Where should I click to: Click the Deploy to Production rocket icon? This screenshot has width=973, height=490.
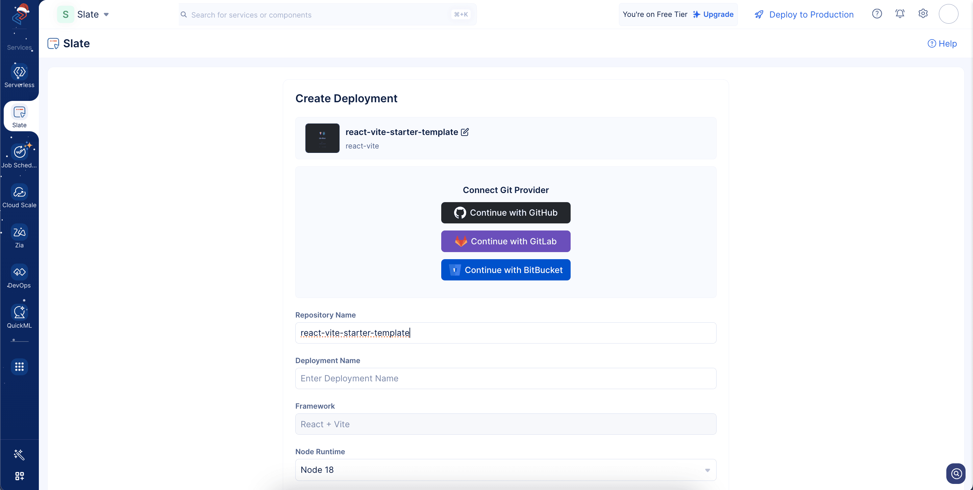[759, 15]
